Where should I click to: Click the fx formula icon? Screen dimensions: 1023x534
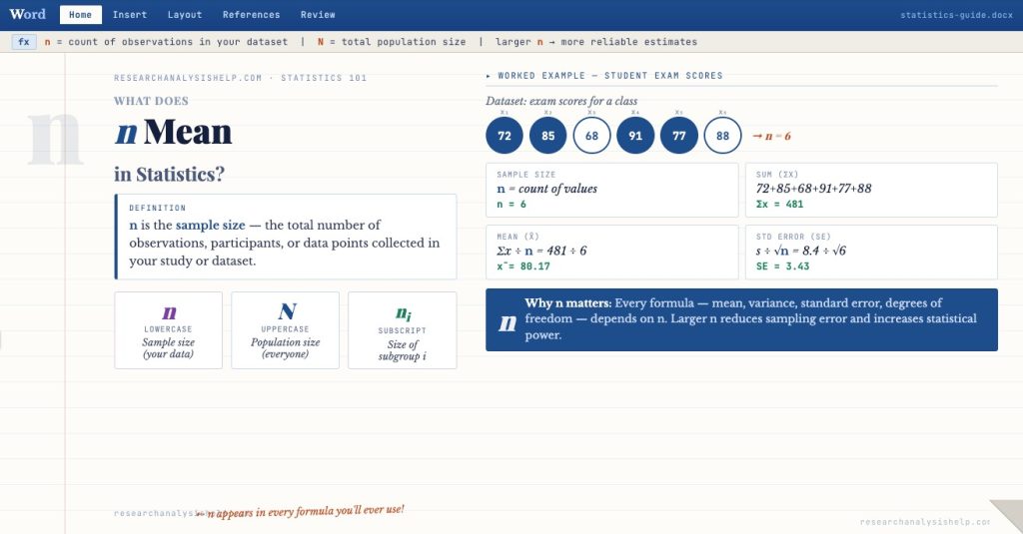(x=23, y=42)
